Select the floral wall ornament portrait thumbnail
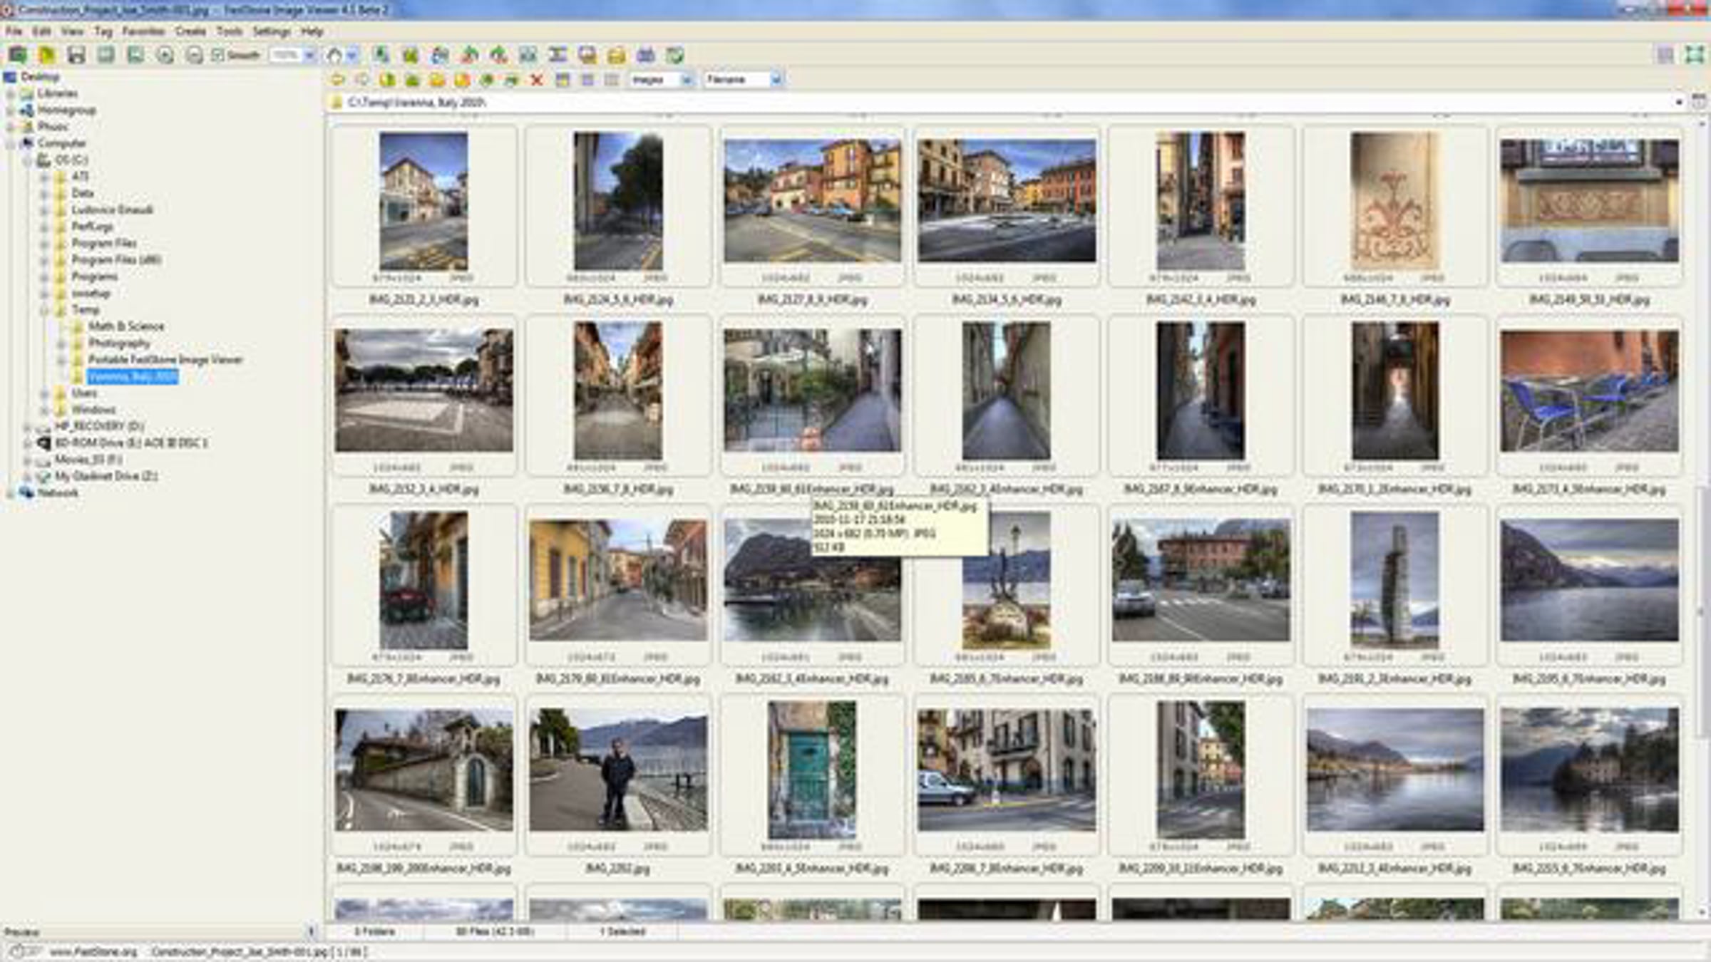 tap(1395, 201)
